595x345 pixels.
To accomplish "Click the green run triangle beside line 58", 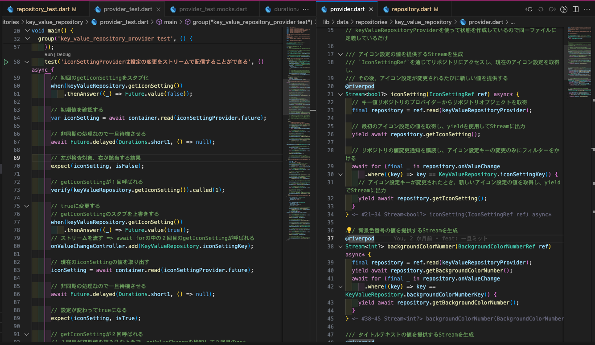I will pos(6,61).
